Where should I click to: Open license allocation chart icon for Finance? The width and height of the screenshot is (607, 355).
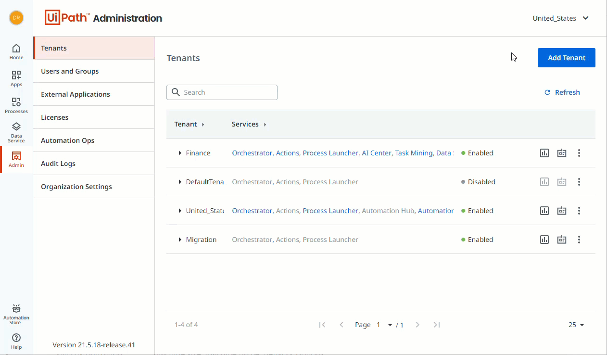(544, 153)
